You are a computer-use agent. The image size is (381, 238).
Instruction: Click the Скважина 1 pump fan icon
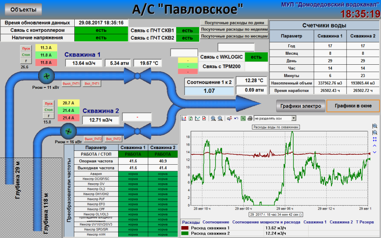coord(46,76)
